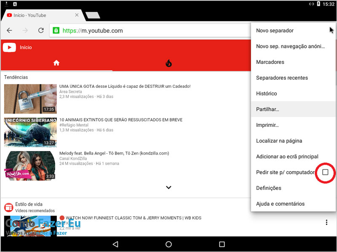The height and width of the screenshot is (252, 337).
Task: Click the Canal KondZilla channel name
Action: (x=73, y=159)
